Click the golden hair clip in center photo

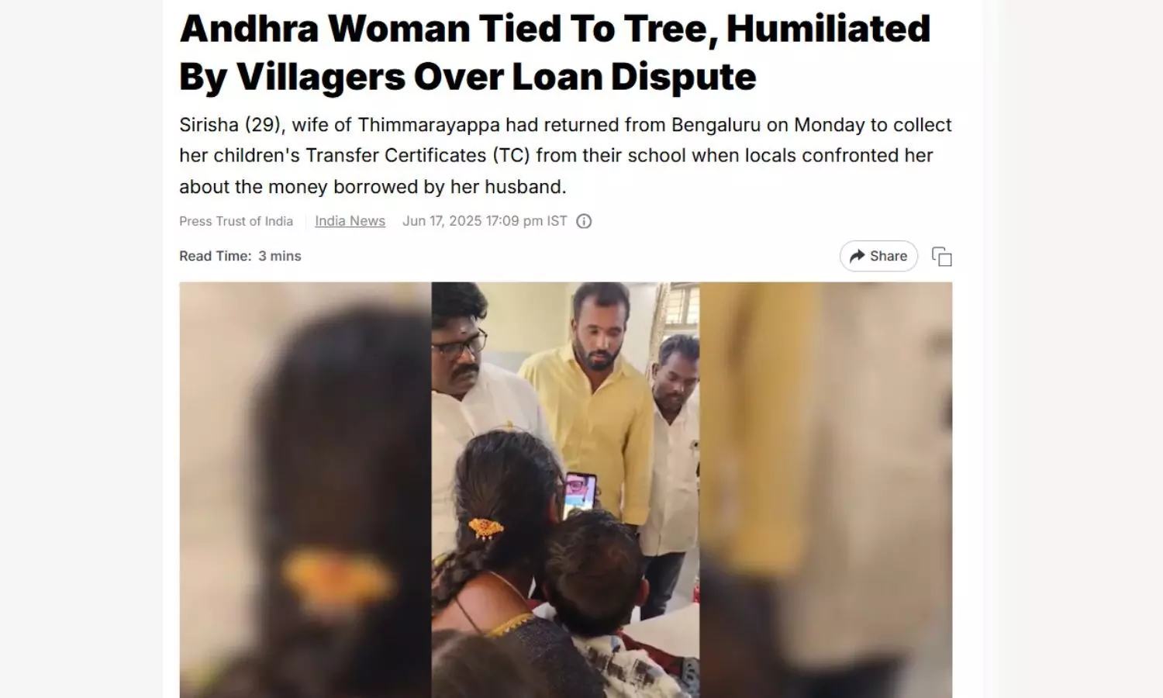point(486,528)
